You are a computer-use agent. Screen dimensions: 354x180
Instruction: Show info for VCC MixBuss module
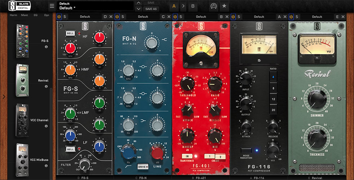tap(46, 166)
